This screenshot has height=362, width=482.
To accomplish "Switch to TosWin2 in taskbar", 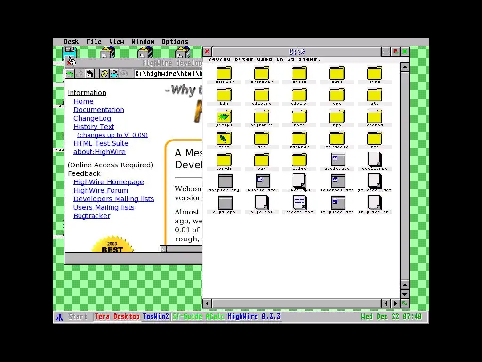I will [x=155, y=317].
